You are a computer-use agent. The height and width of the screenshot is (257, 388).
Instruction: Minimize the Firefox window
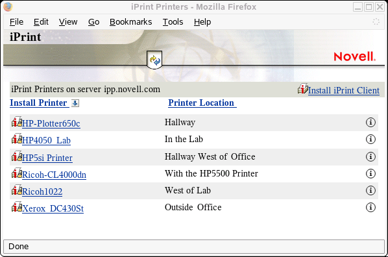point(358,7)
